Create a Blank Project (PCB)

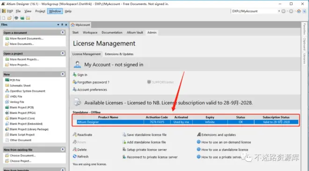point(22,107)
